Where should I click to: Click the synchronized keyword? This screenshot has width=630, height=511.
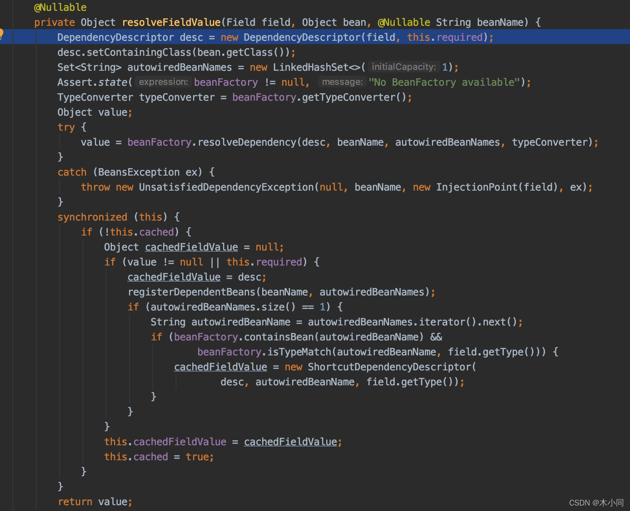(x=92, y=217)
